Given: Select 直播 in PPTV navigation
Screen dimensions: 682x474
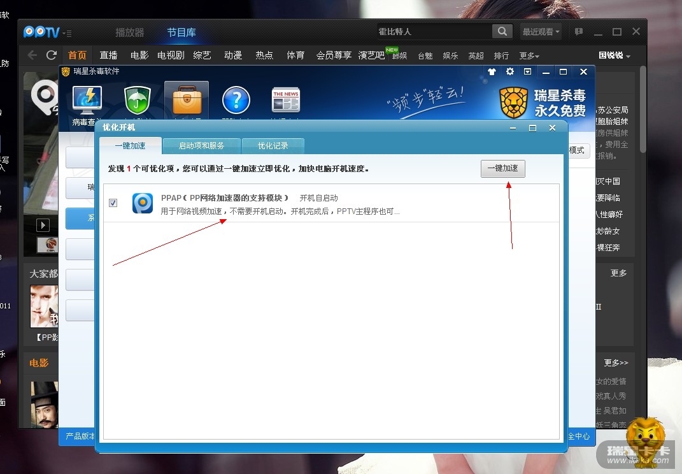Looking at the screenshot, I should coord(108,55).
